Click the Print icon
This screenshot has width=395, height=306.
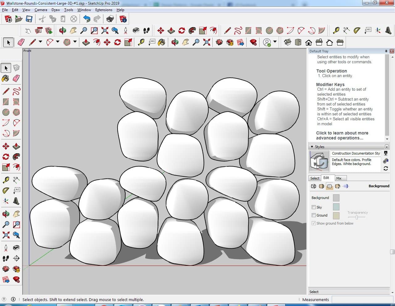[110, 19]
